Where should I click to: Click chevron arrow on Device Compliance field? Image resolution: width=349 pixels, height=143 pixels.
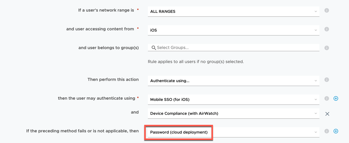click(x=316, y=114)
